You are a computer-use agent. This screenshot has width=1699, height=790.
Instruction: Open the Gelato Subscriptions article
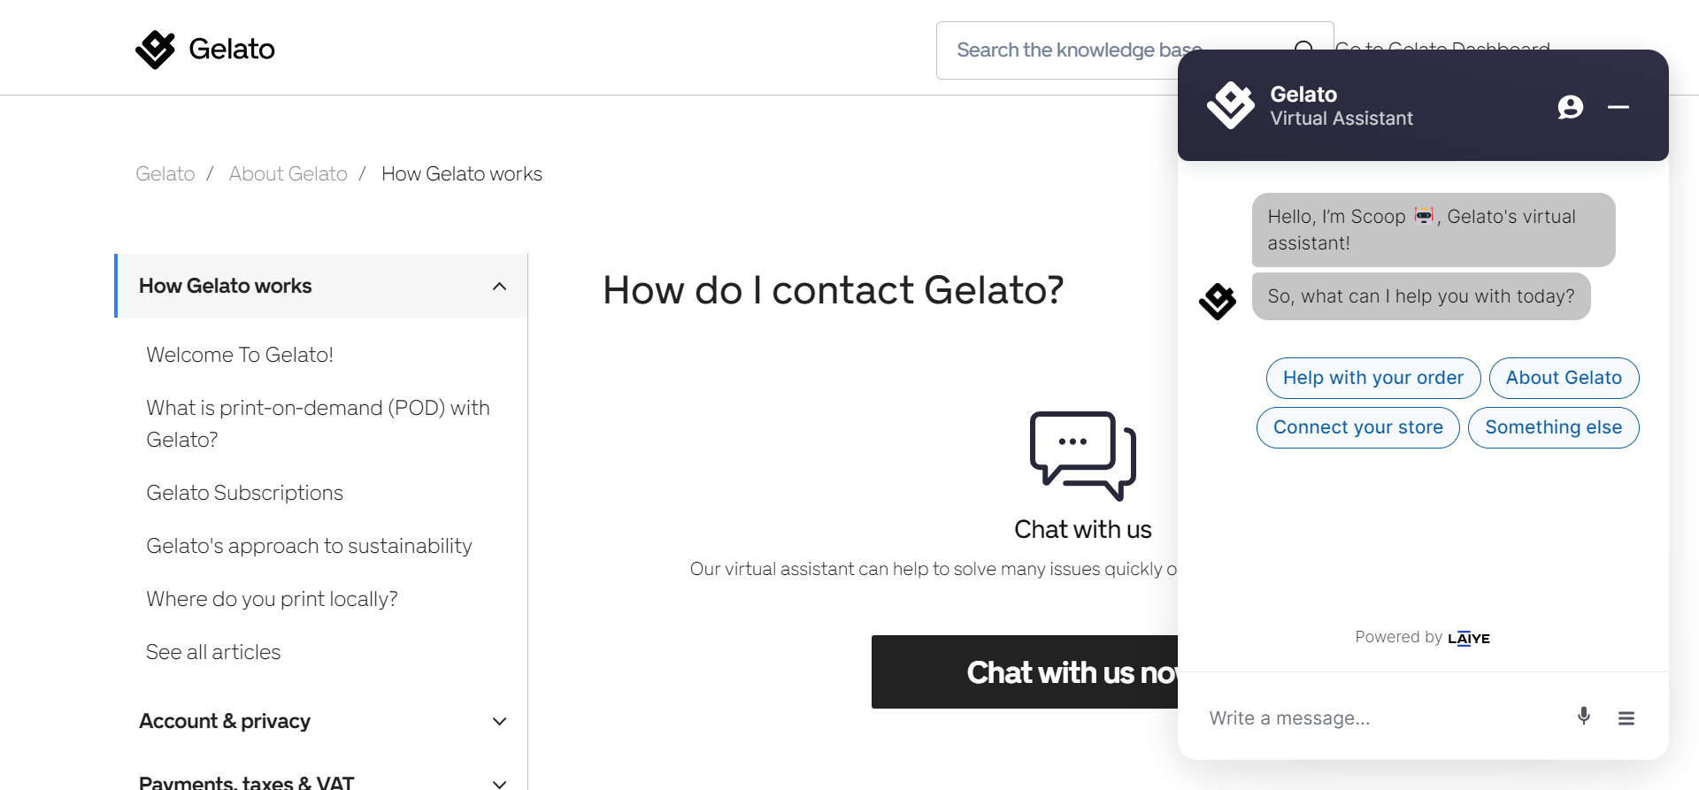245,493
